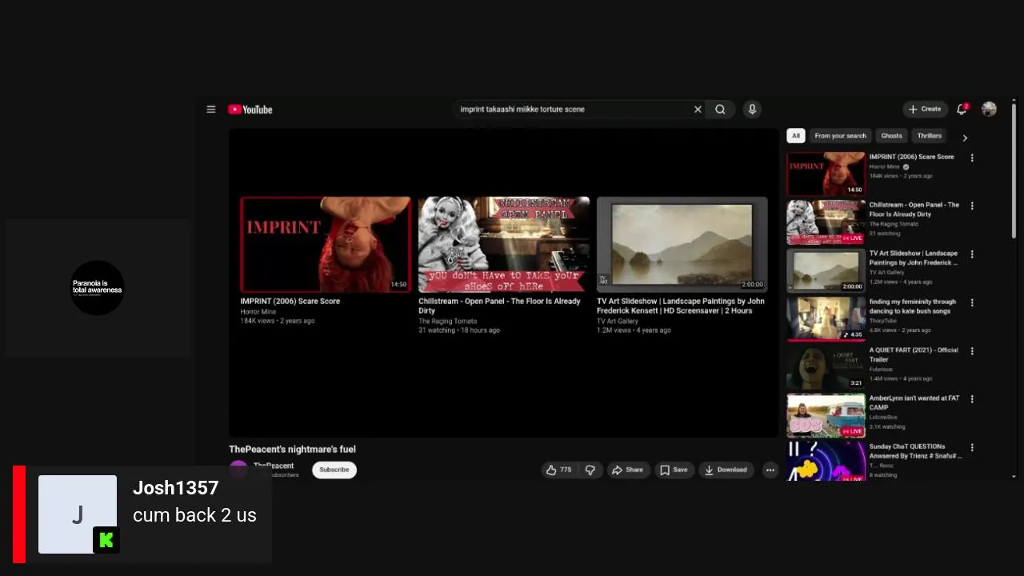The height and width of the screenshot is (576, 1024).
Task: Select the From your search chip
Action: pyautogui.click(x=840, y=136)
